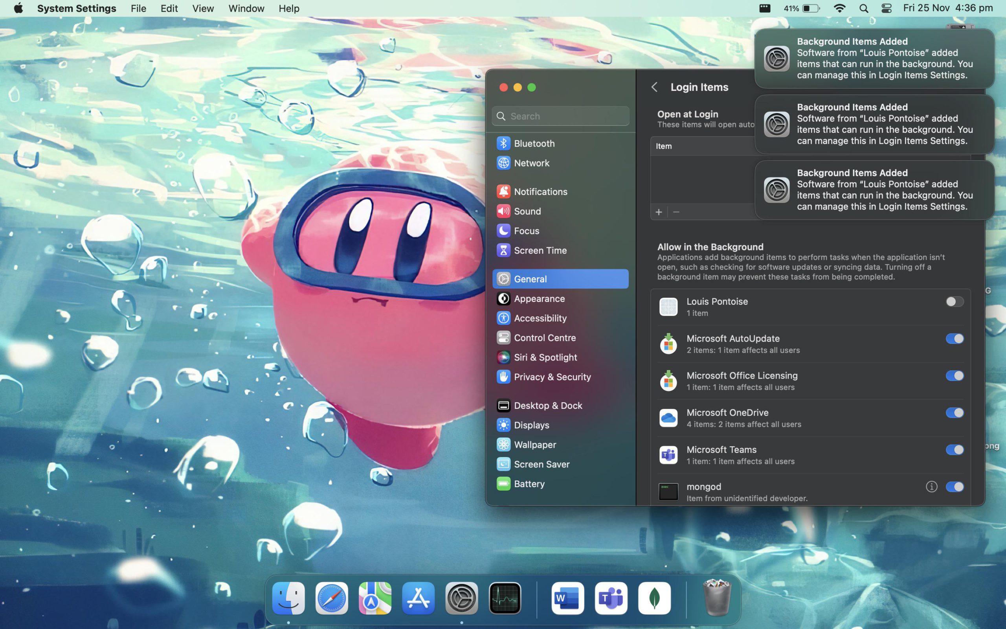
Task: Open the Edit menu
Action: pyautogui.click(x=169, y=8)
